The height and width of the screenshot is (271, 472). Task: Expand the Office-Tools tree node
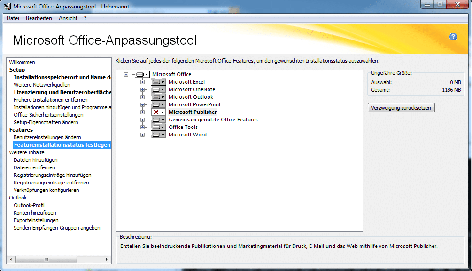(x=142, y=127)
